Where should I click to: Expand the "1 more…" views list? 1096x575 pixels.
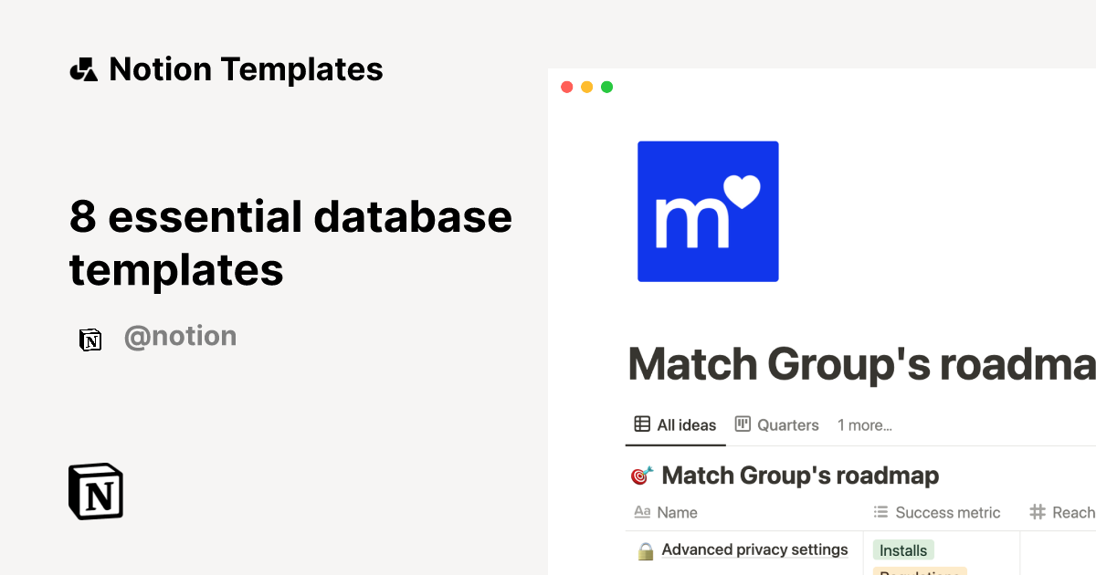[864, 424]
